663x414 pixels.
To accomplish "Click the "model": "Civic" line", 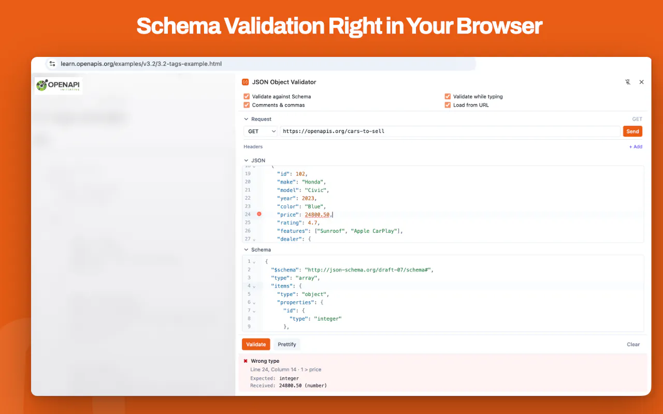I will point(303,190).
